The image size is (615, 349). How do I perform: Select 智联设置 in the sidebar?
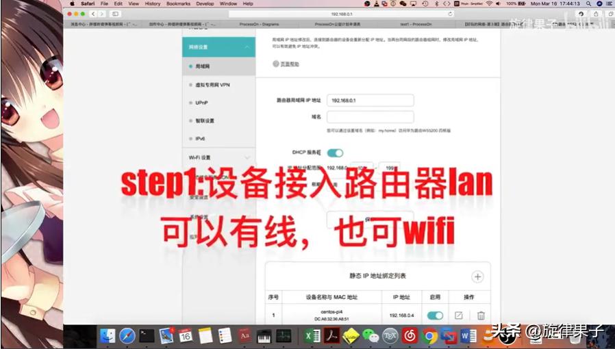pyautogui.click(x=219, y=120)
